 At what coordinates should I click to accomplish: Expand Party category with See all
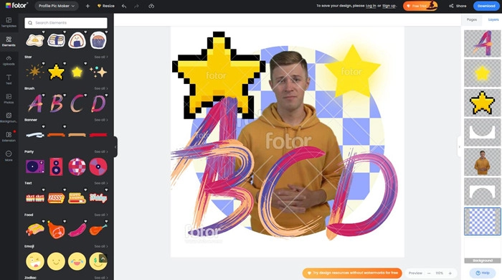point(101,151)
